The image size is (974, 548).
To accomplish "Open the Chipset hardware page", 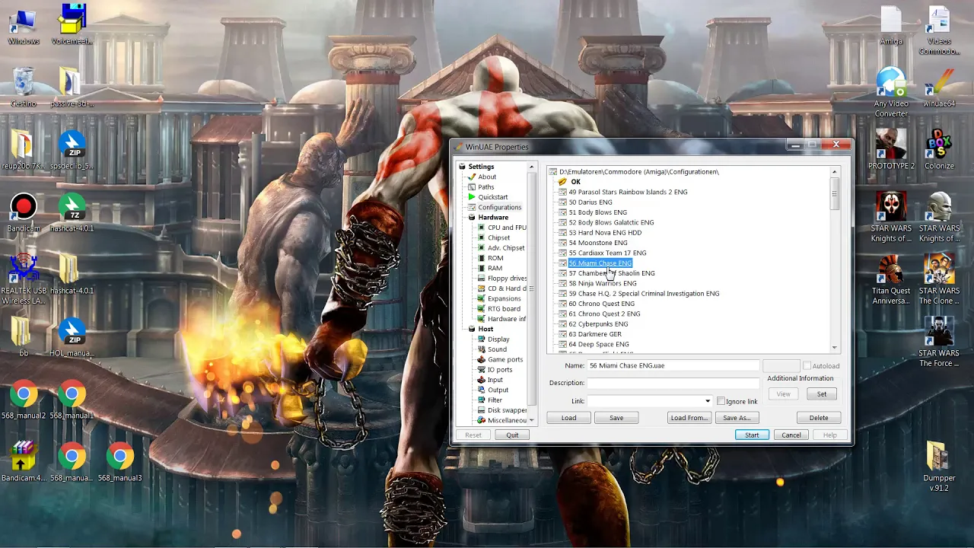I will (x=499, y=237).
